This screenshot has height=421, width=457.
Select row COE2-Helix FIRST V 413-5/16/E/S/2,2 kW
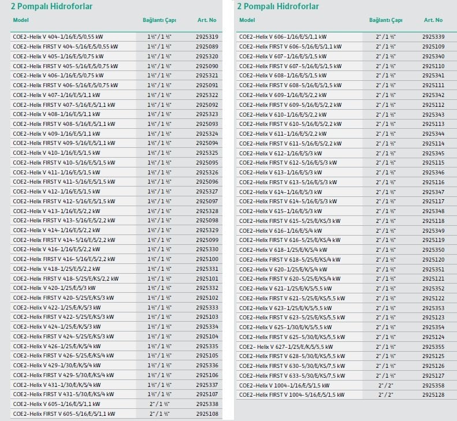116,221
